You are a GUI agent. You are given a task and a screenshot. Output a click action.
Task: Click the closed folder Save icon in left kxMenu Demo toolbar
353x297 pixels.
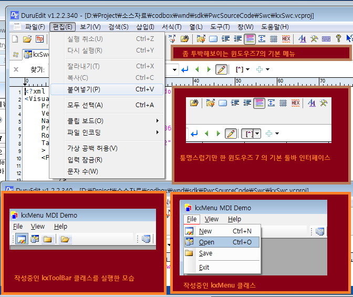coord(47,239)
